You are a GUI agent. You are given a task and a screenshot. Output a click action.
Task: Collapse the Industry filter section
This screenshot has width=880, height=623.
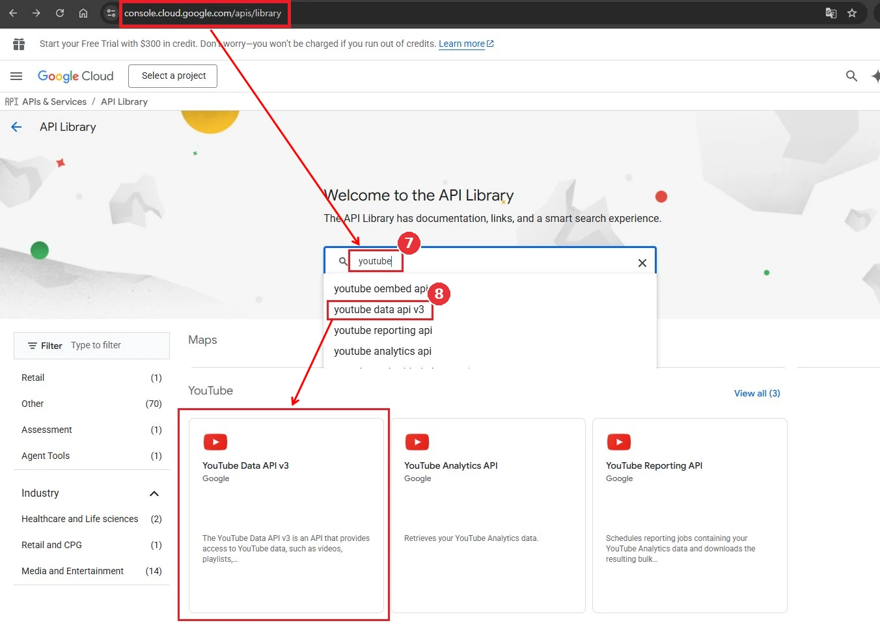(154, 493)
